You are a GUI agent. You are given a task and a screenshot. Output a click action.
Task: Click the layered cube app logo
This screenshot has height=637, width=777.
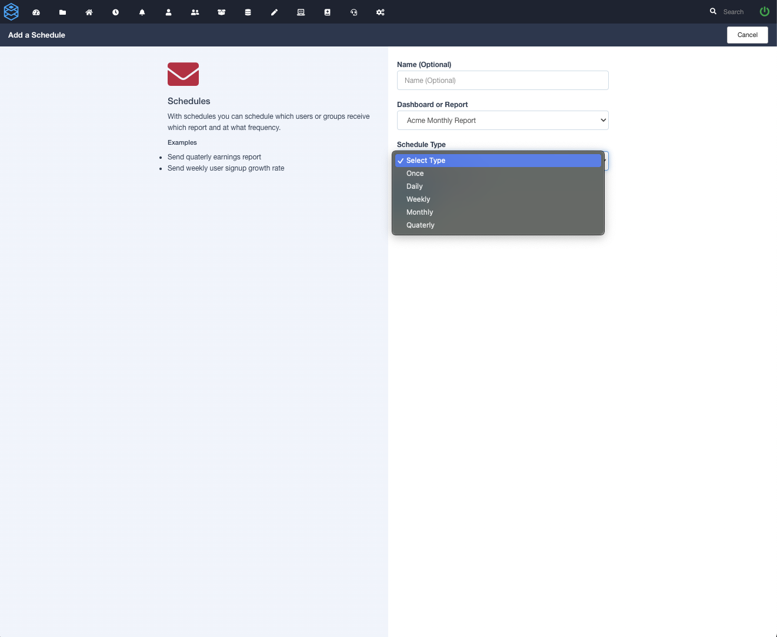(x=11, y=12)
